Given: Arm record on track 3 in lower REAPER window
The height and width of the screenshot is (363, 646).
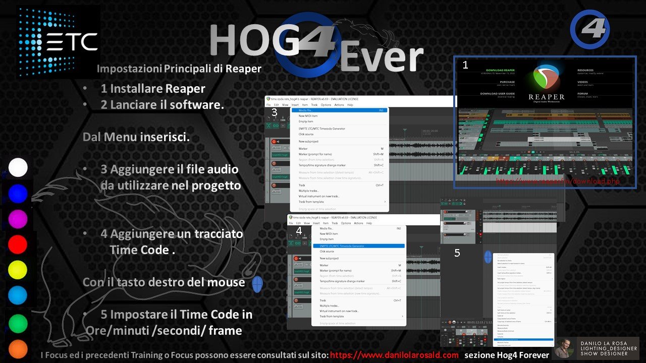Looking at the screenshot, I should 296,301.
